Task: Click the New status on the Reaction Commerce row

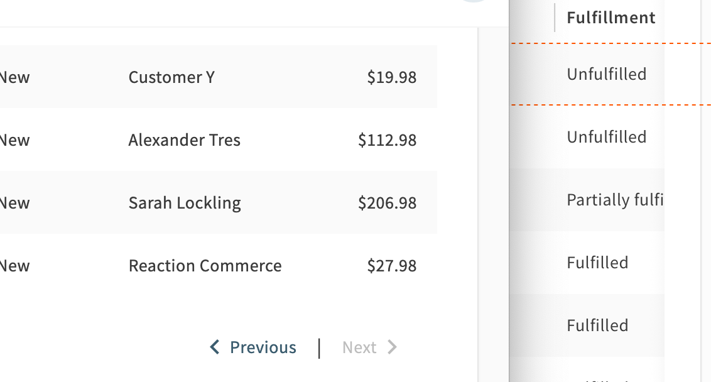Action: point(15,265)
